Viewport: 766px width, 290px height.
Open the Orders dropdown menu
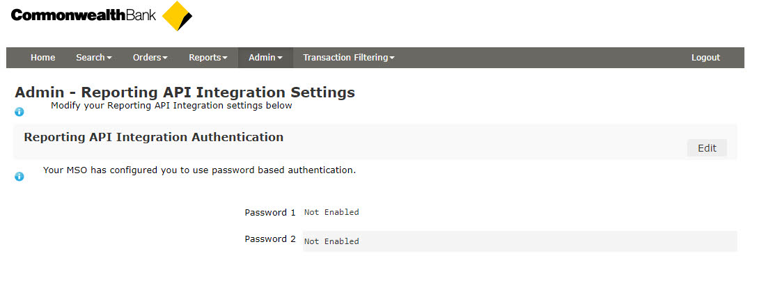150,58
